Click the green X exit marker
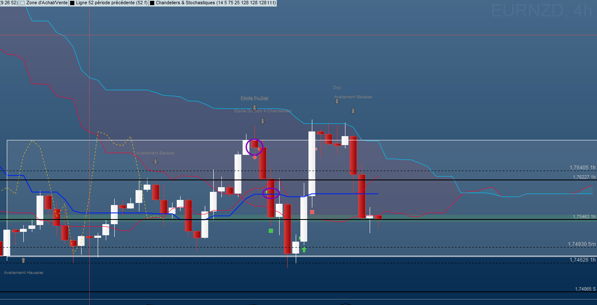 click(x=271, y=231)
